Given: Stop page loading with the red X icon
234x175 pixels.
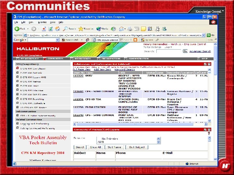Looking at the screenshot, I should pyautogui.click(x=44, y=29).
